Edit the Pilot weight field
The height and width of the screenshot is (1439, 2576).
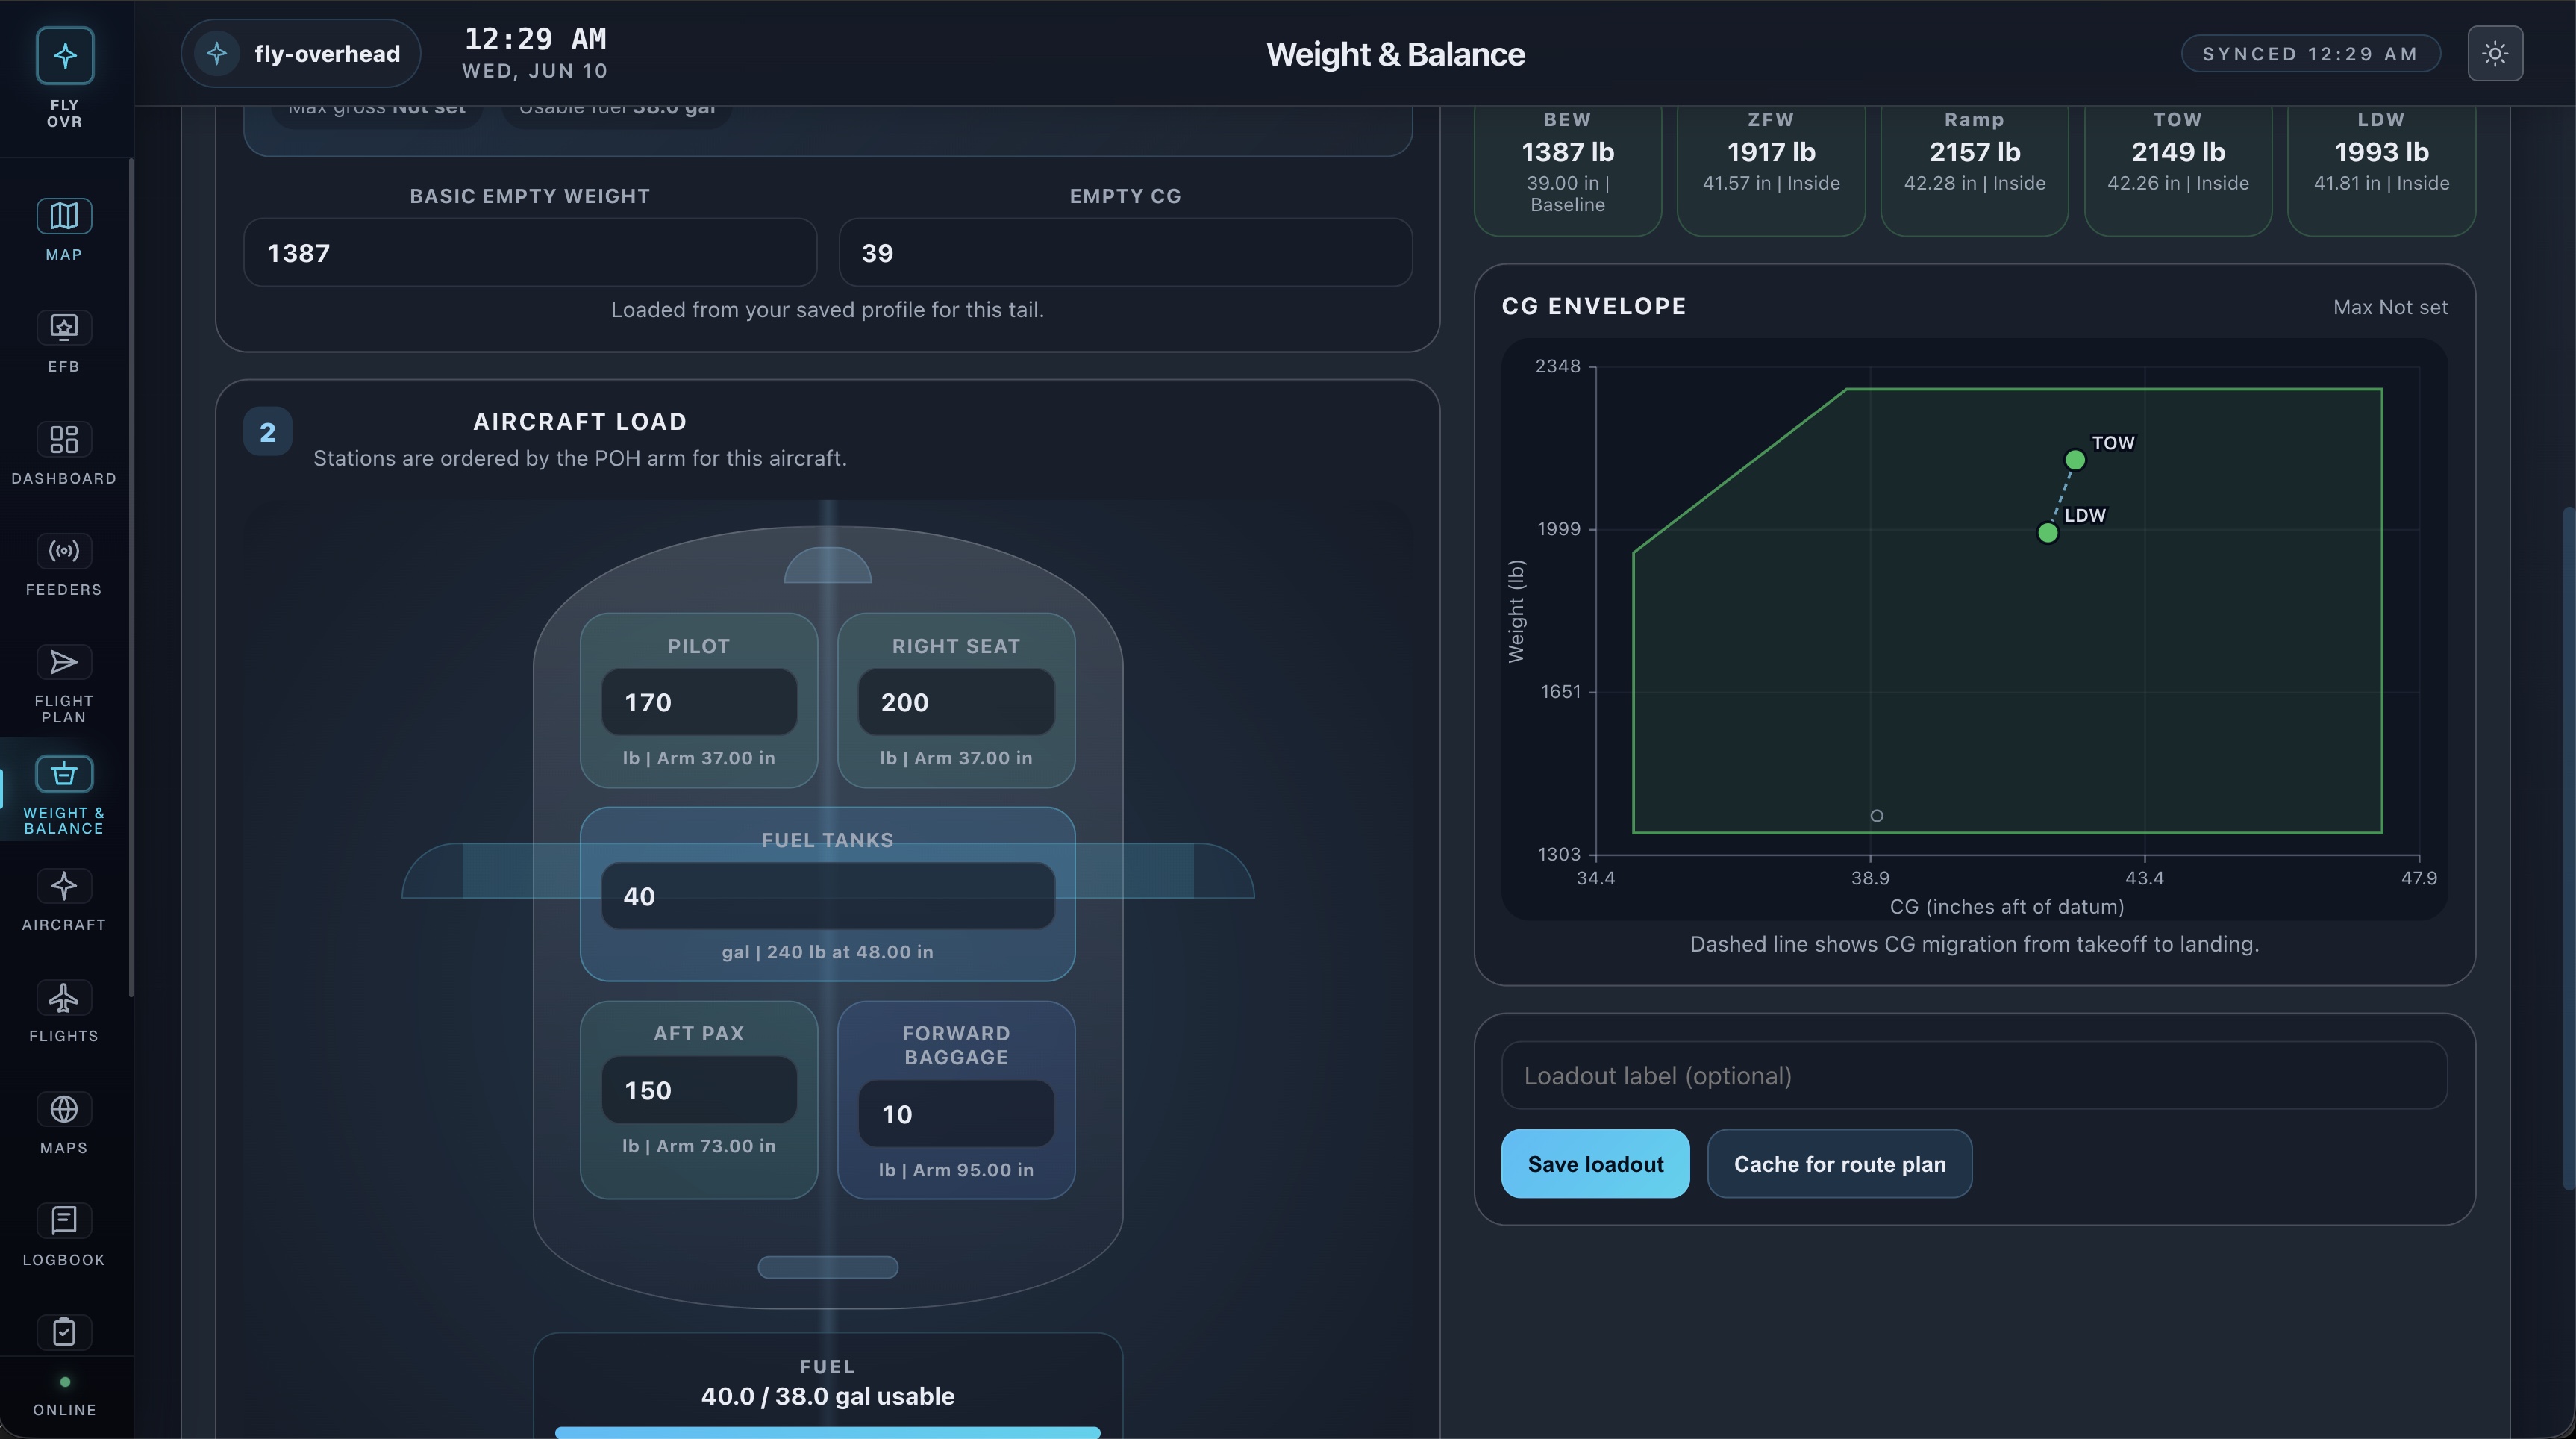coord(699,702)
